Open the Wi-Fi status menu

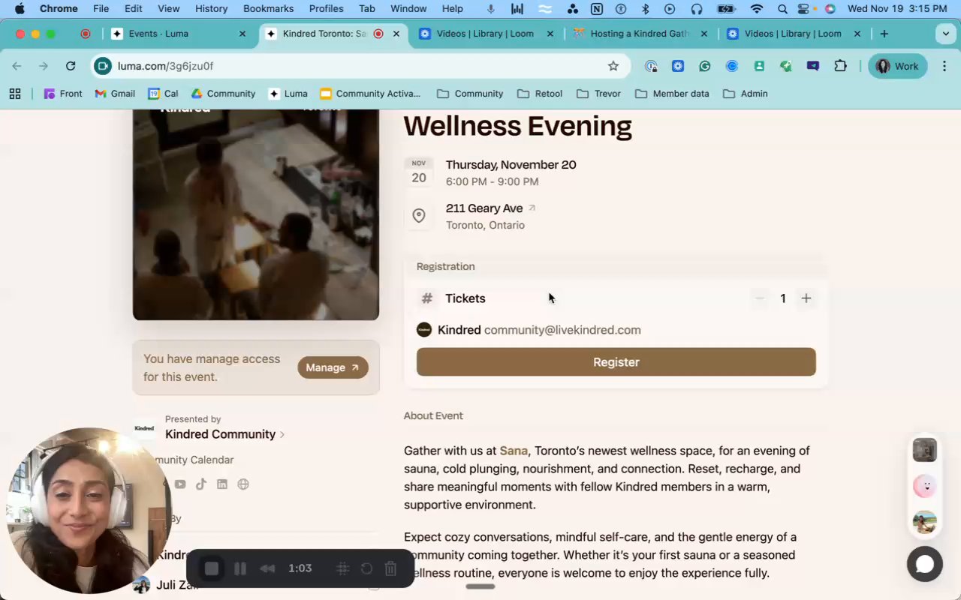point(756,9)
